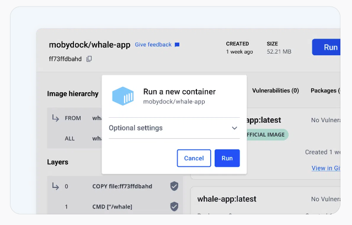Expand the Optional settings chevron
The width and height of the screenshot is (352, 225).
coord(234,128)
